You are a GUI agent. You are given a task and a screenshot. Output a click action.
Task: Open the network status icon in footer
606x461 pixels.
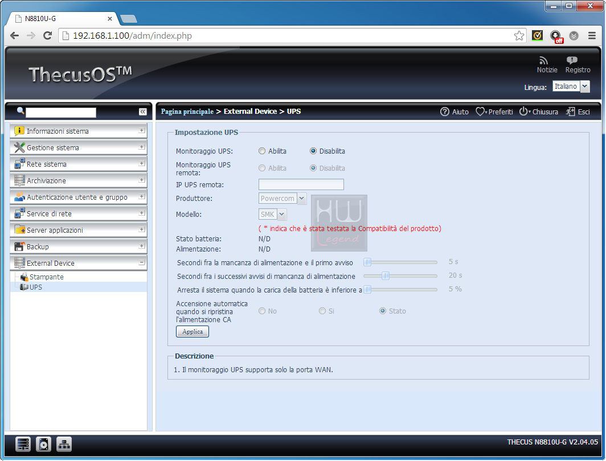pos(64,444)
